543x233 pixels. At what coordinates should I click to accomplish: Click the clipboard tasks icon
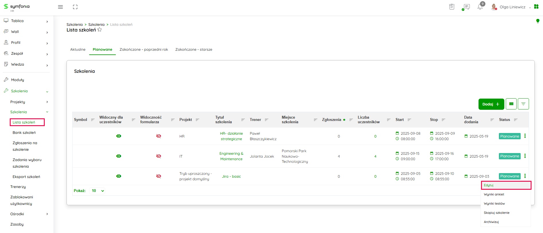452,7
